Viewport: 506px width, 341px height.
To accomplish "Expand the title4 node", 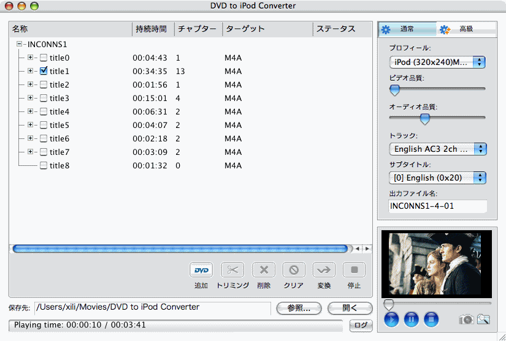I will coord(30,111).
